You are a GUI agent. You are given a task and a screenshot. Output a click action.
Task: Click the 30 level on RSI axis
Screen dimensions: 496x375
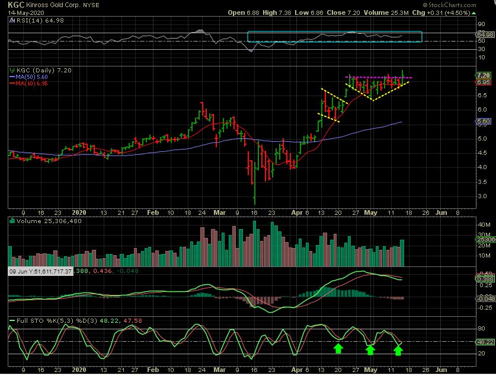coord(481,49)
